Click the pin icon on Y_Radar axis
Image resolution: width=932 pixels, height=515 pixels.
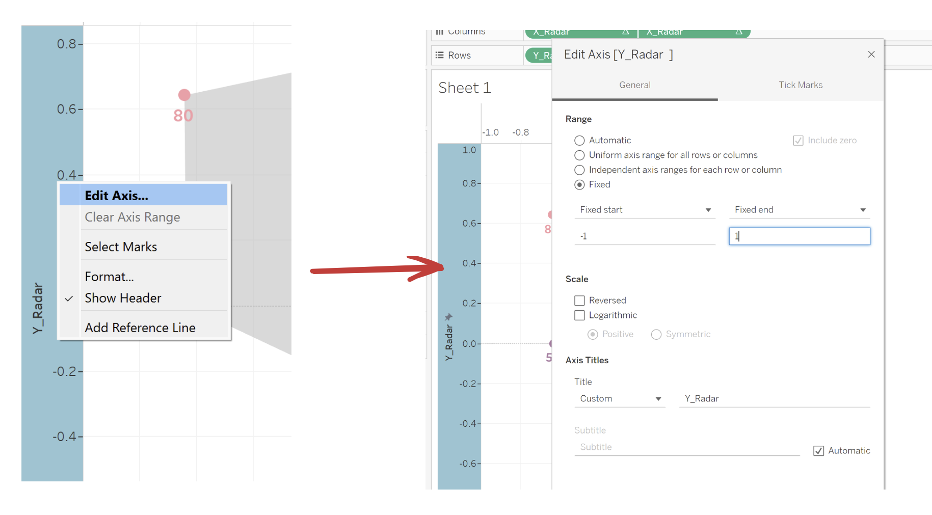tap(448, 317)
